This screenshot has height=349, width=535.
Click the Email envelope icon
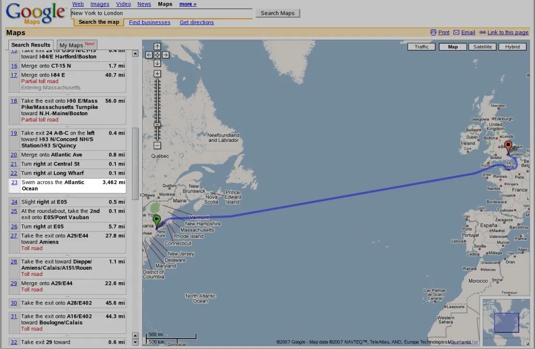(457, 32)
